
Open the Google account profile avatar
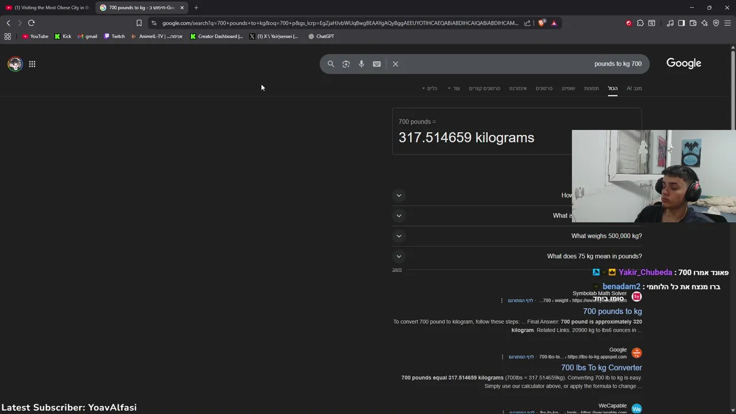15,64
